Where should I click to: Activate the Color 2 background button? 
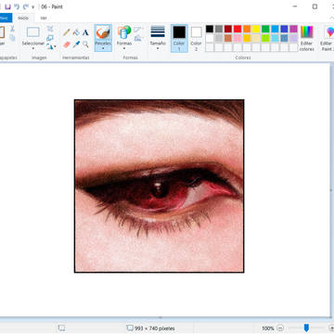click(197, 38)
